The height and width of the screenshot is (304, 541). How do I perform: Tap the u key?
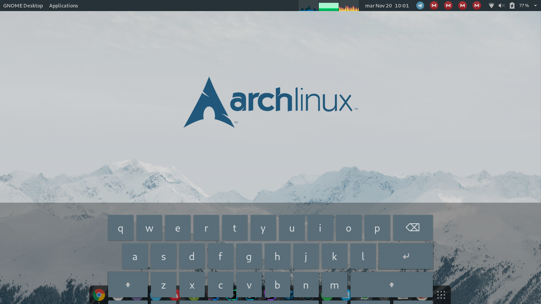click(x=292, y=228)
